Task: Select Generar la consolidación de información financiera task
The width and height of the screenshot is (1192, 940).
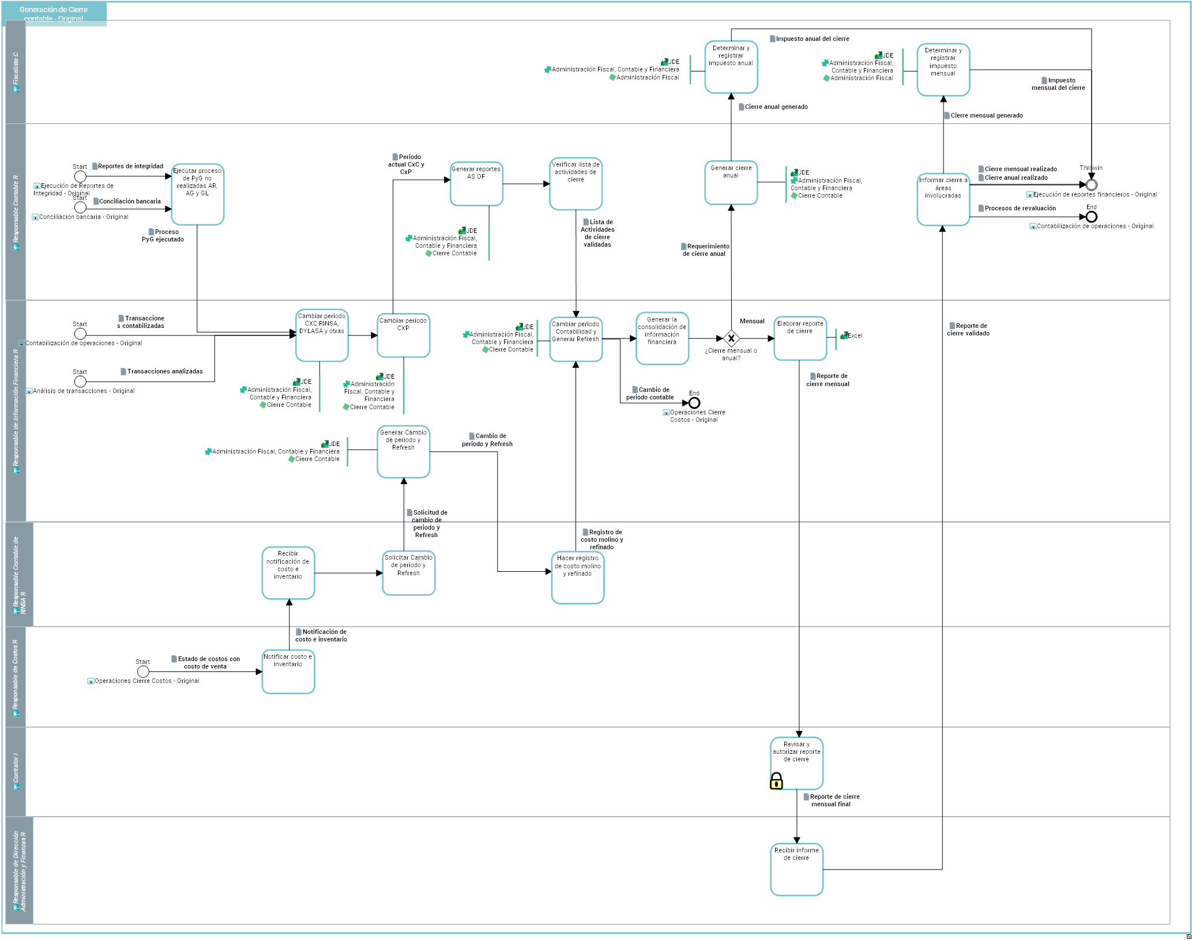Action: (x=662, y=338)
